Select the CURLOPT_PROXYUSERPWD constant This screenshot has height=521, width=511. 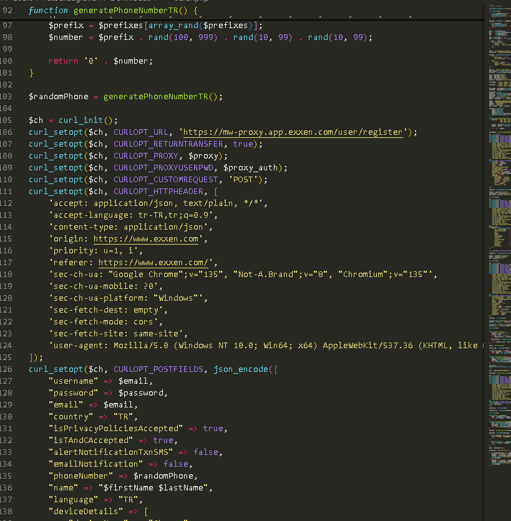[x=163, y=168]
